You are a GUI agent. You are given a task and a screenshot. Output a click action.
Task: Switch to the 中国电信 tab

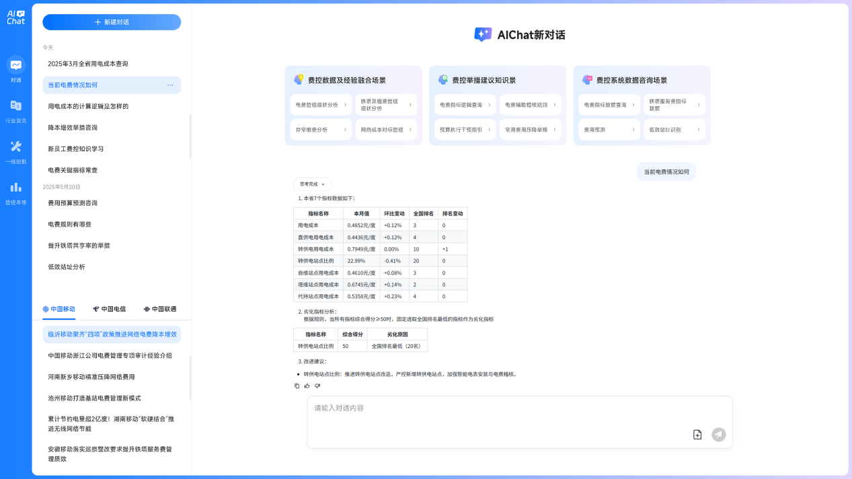tap(110, 309)
